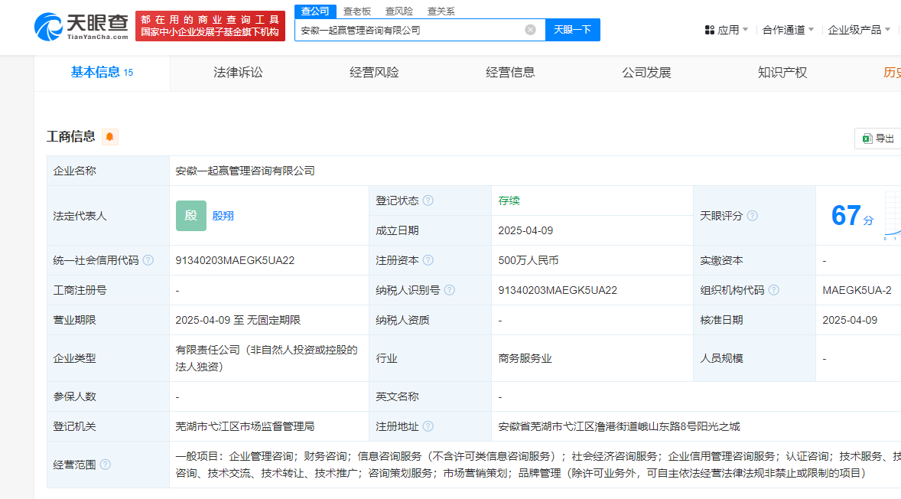This screenshot has height=499, width=901.
Task: Clear the search box with X icon
Action: tap(530, 30)
